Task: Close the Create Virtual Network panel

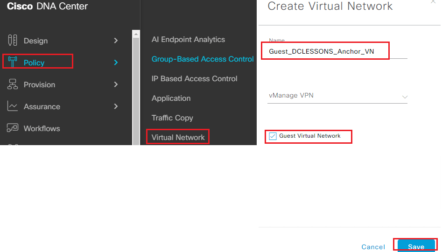Action: (433, 2)
